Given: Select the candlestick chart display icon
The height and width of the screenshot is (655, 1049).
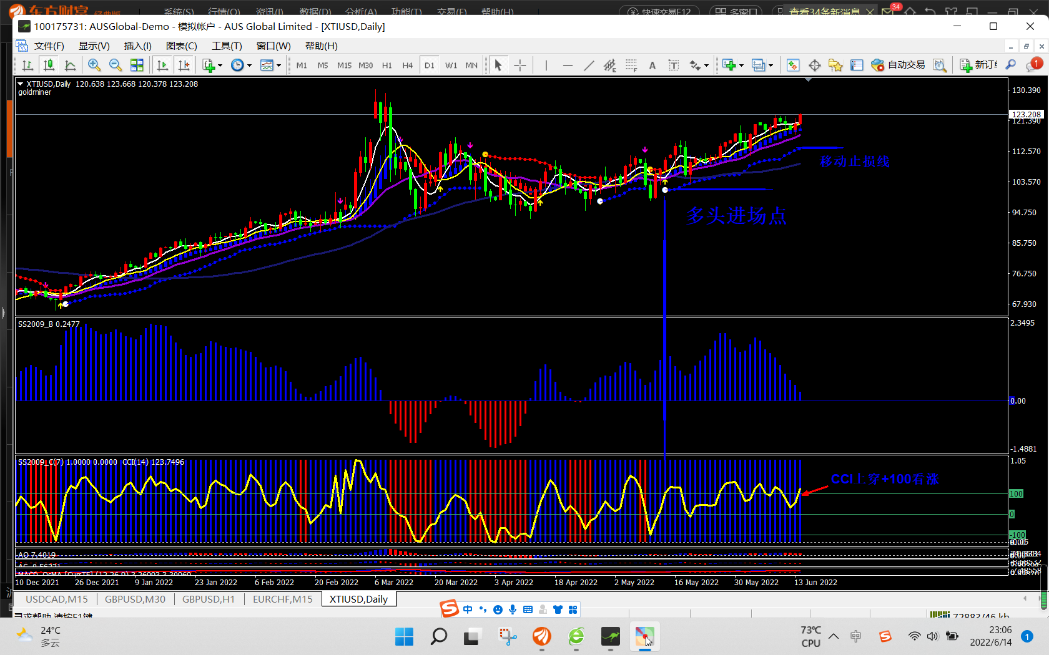Looking at the screenshot, I should click(49, 65).
